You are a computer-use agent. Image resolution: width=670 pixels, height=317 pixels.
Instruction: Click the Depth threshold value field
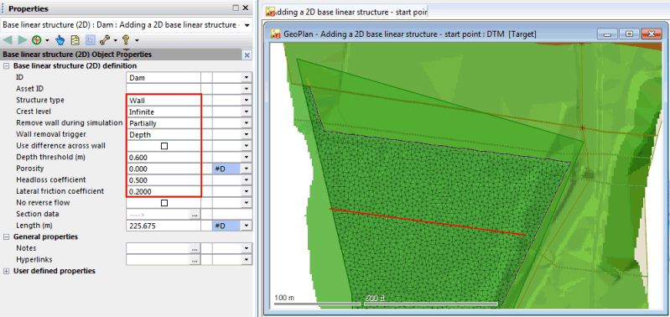coord(164,157)
